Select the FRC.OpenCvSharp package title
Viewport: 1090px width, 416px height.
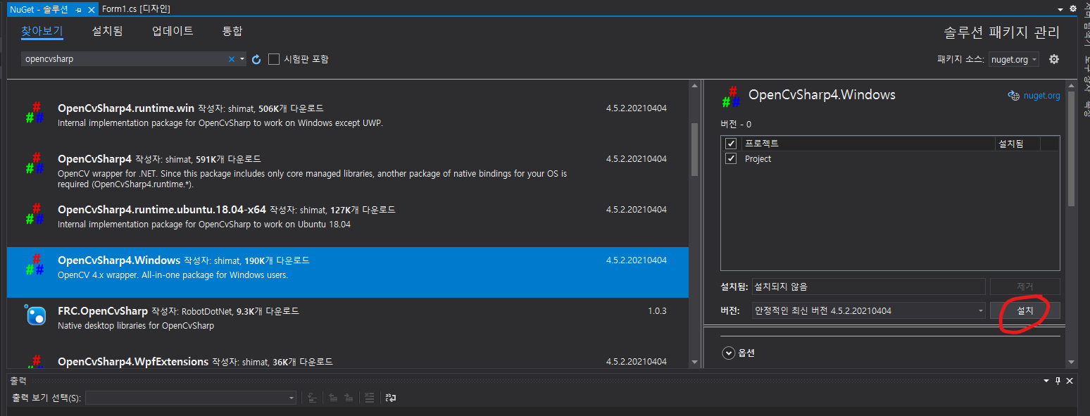[103, 311]
